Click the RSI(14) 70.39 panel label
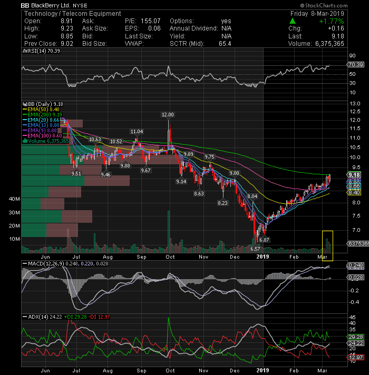 [x=41, y=51]
